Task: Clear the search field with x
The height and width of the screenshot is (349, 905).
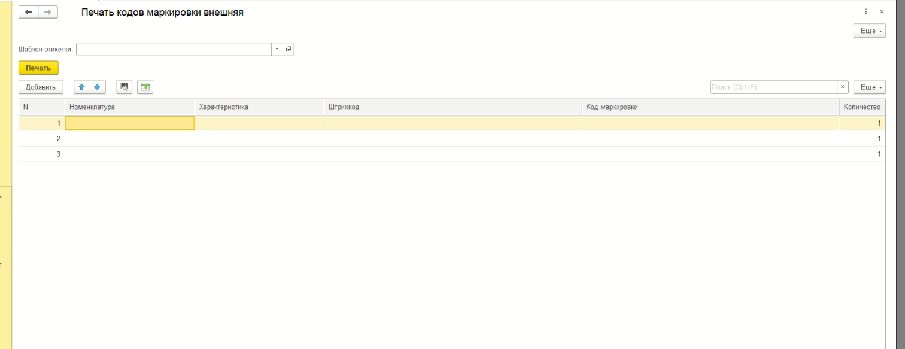Action: 843,87
